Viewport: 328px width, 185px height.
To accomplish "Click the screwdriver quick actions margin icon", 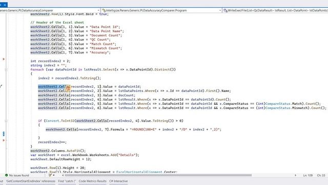I will pyautogui.click(x=1, y=86).
